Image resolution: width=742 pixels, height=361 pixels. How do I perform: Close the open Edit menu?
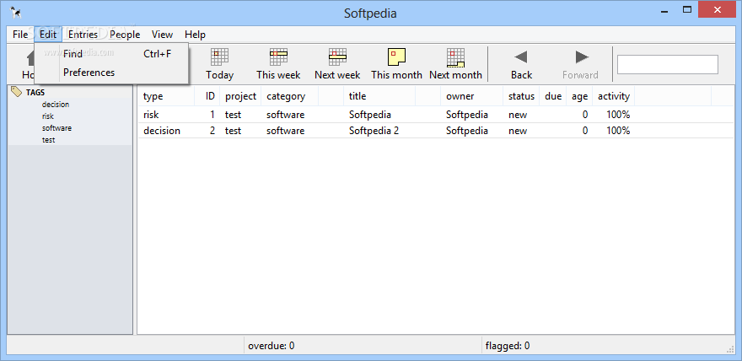pyautogui.click(x=48, y=34)
